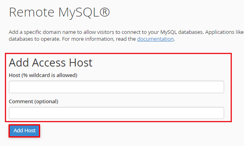The height and width of the screenshot is (146, 244).
Task: Focus the Comment optional input field
Action: [x=116, y=113]
